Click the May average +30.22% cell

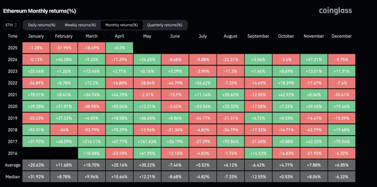147,165
